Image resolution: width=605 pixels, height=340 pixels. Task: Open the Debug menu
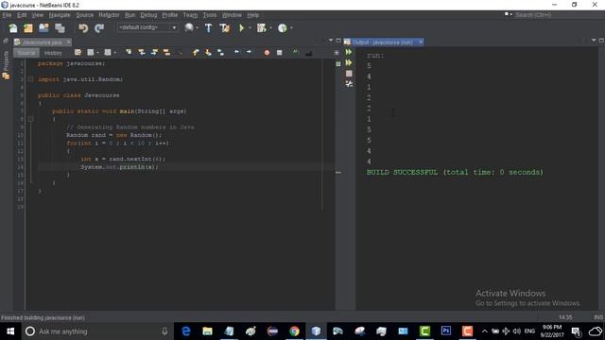point(148,15)
